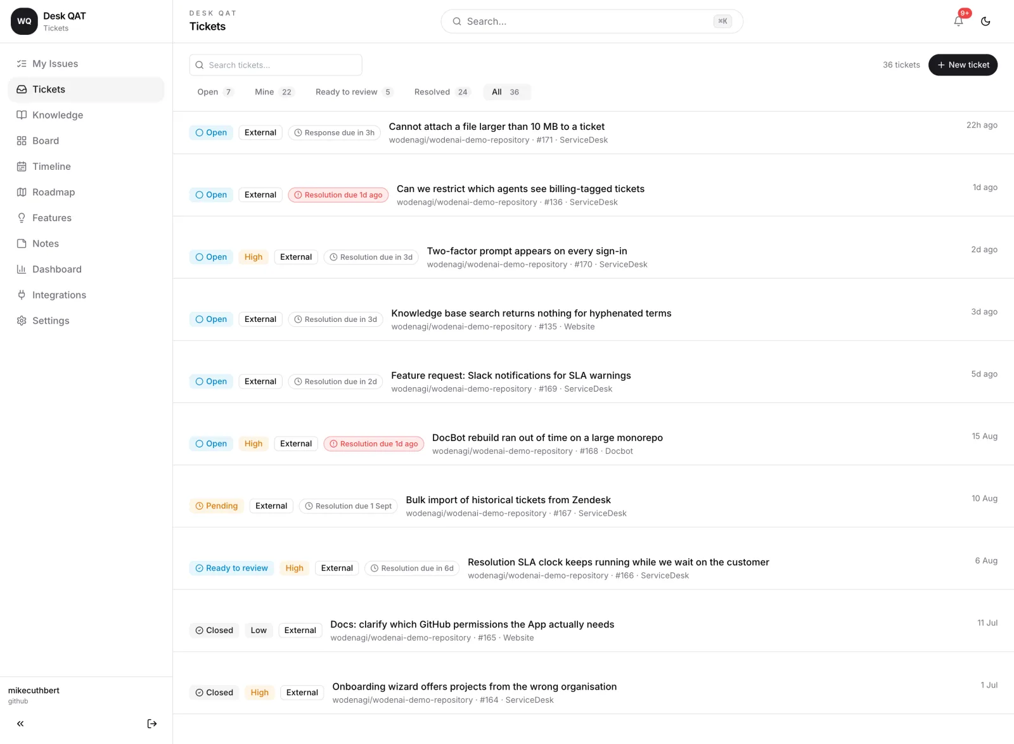1014x744 pixels.
Task: Open Slack notifications feature request ticket
Action: 511,376
